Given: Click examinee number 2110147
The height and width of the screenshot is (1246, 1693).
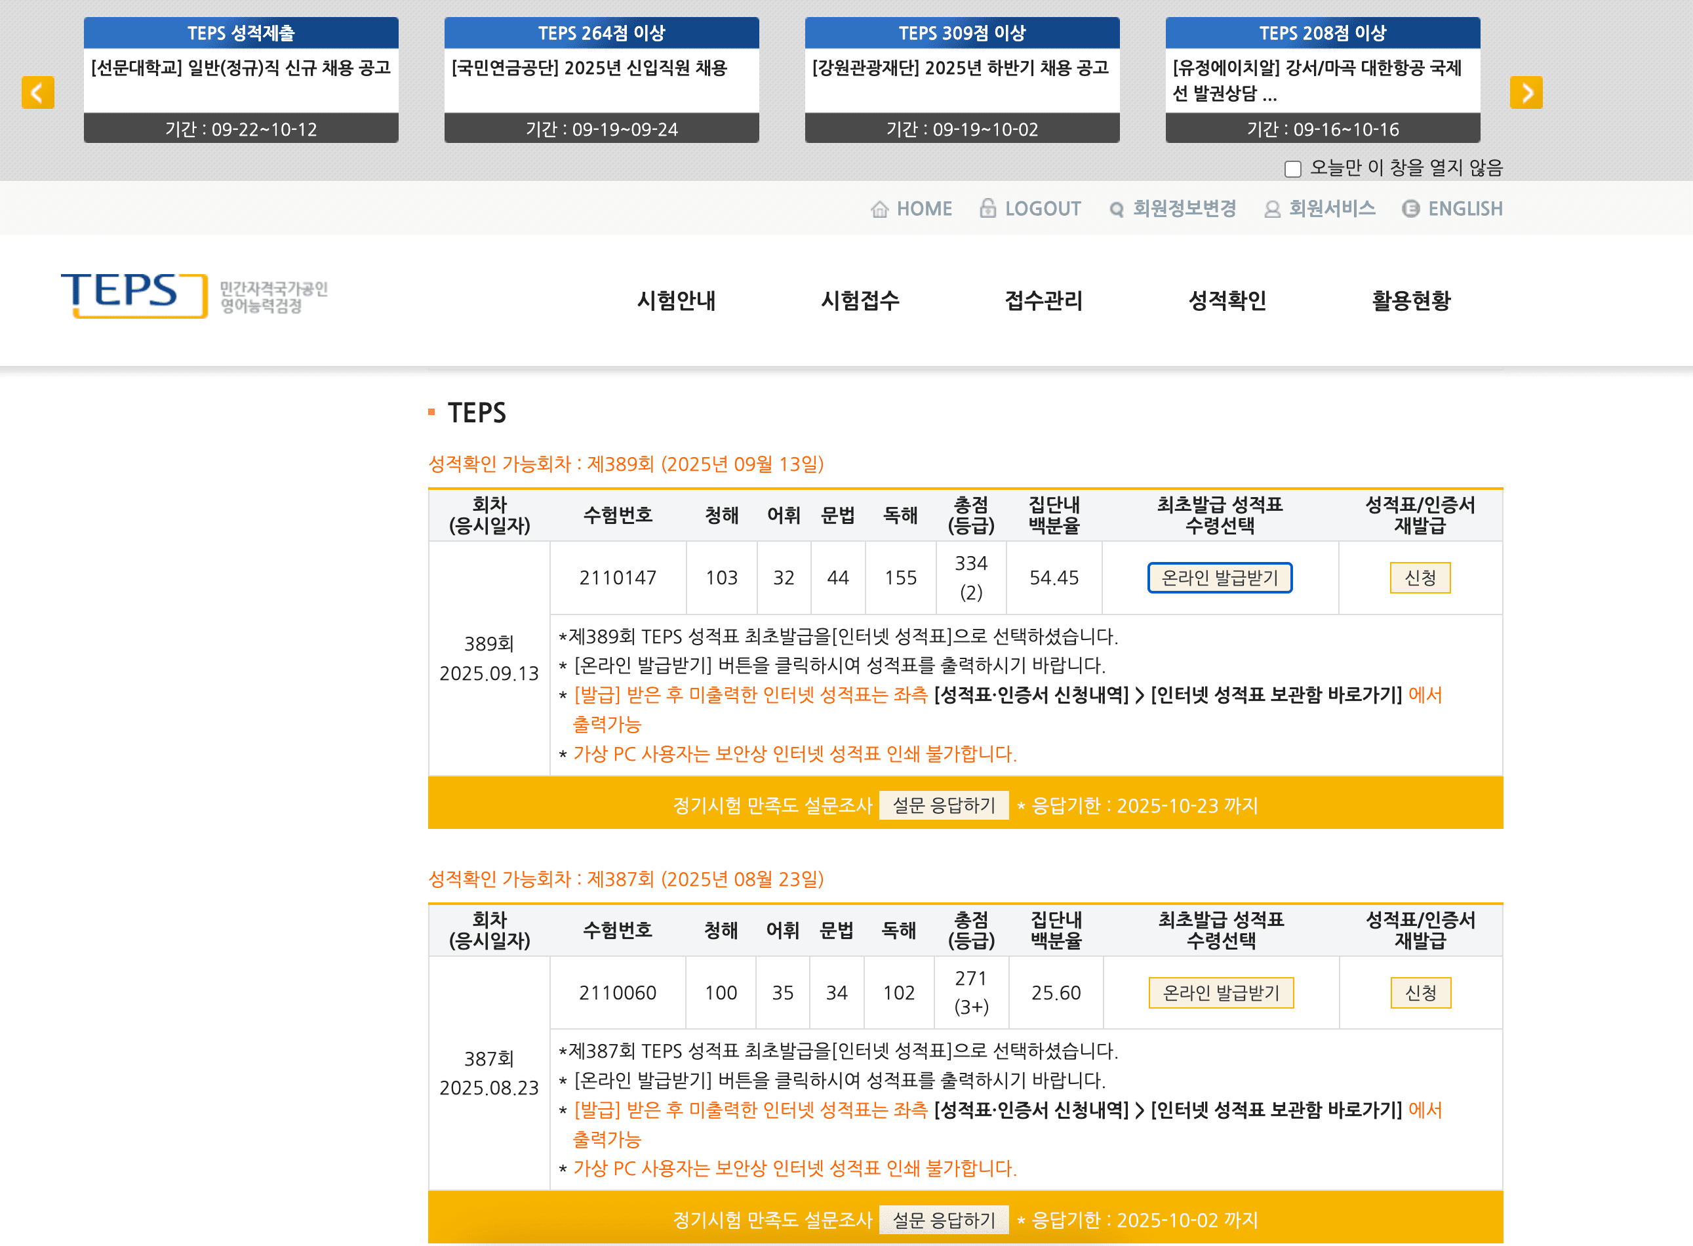Looking at the screenshot, I should (618, 578).
